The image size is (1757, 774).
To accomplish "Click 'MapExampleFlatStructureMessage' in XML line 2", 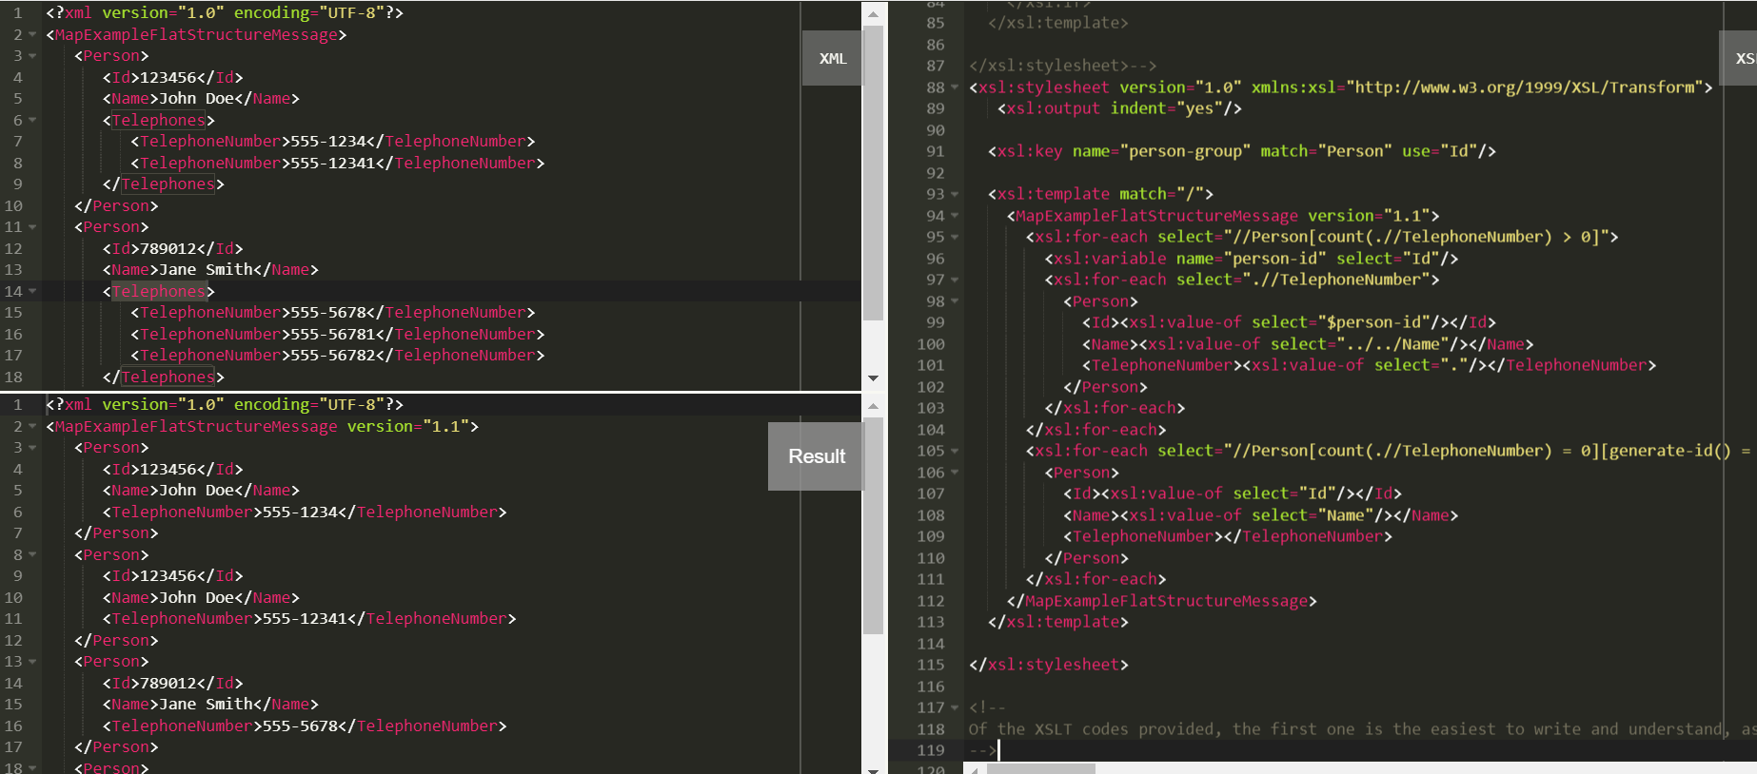I will point(196,35).
